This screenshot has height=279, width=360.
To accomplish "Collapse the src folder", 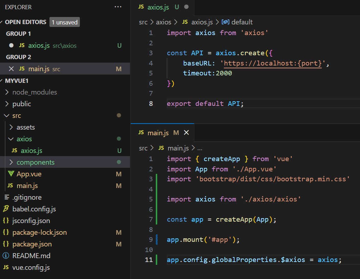I will point(7,116).
